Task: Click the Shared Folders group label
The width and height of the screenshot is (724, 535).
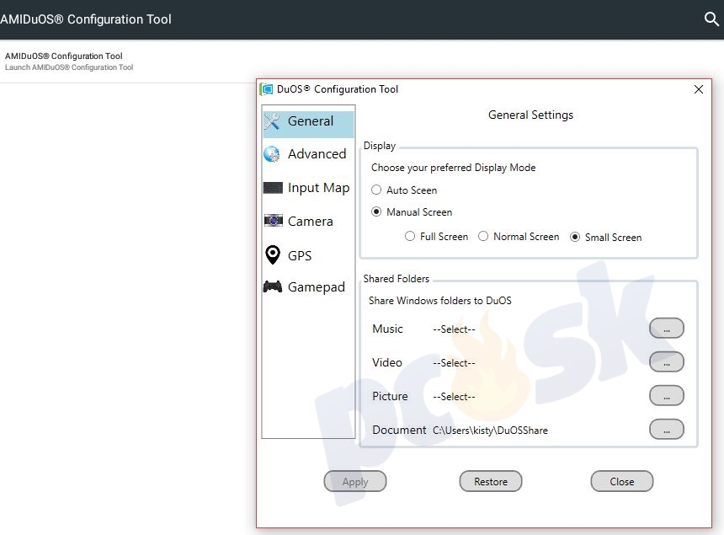Action: (x=397, y=279)
